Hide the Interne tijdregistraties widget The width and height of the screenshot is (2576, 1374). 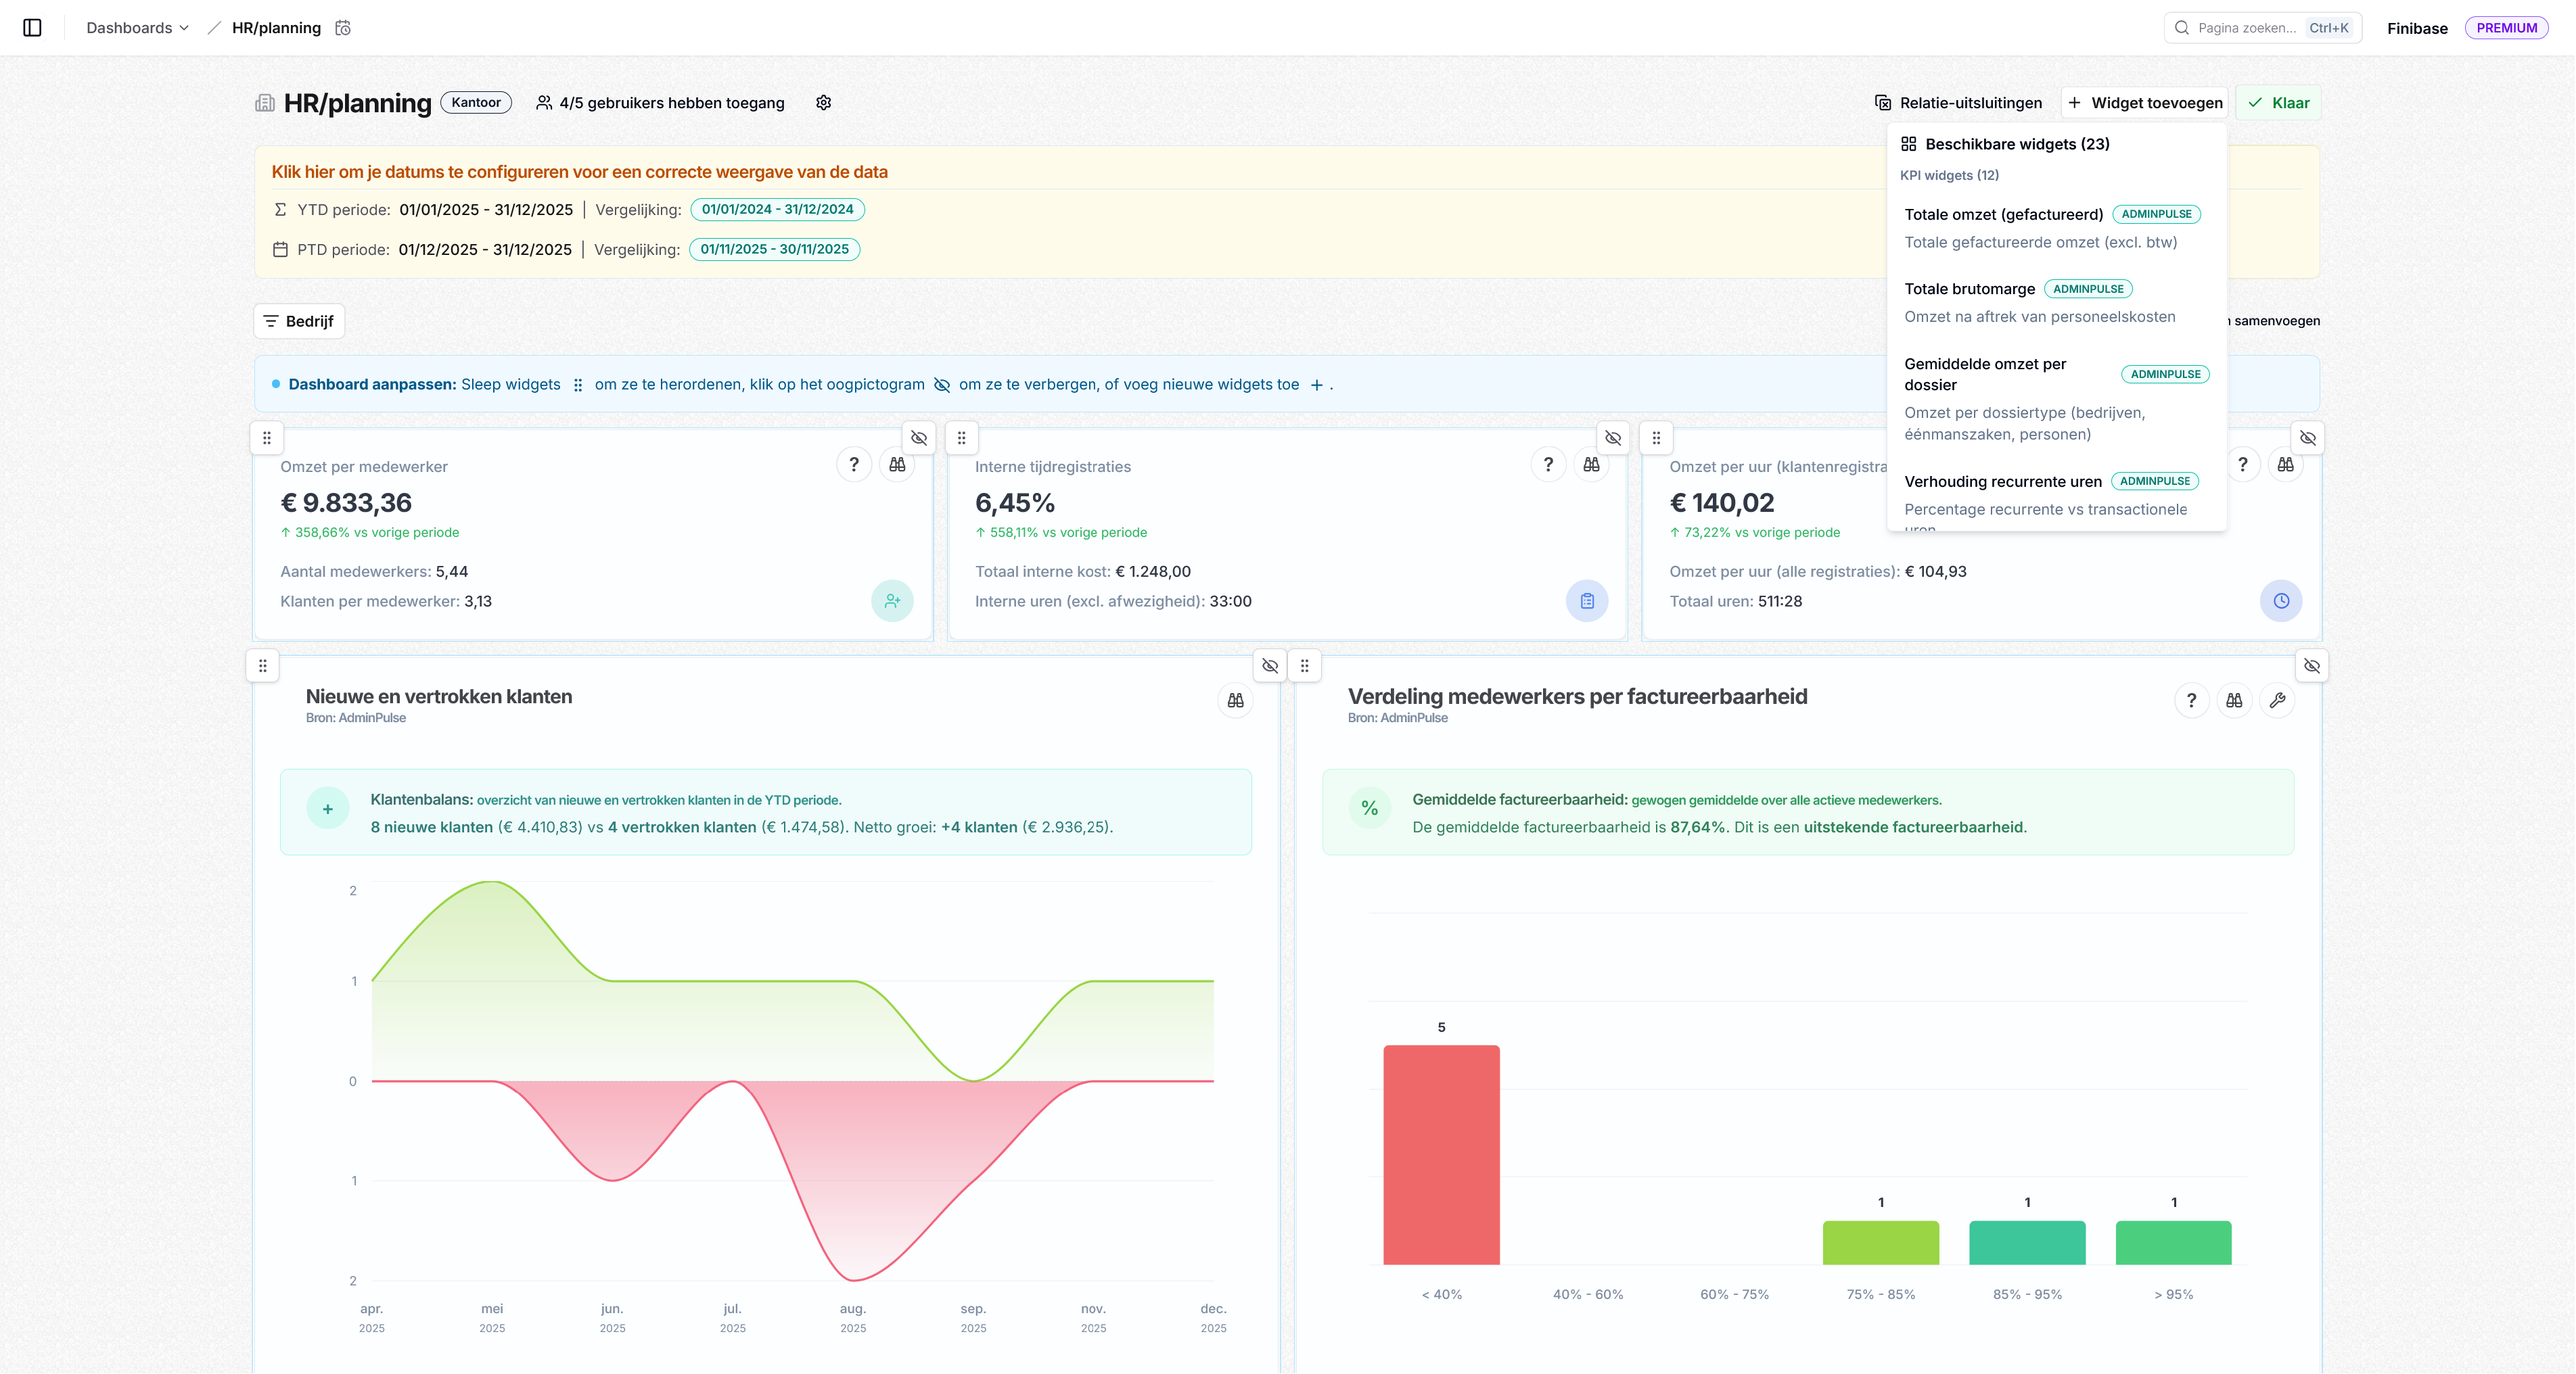(1613, 437)
